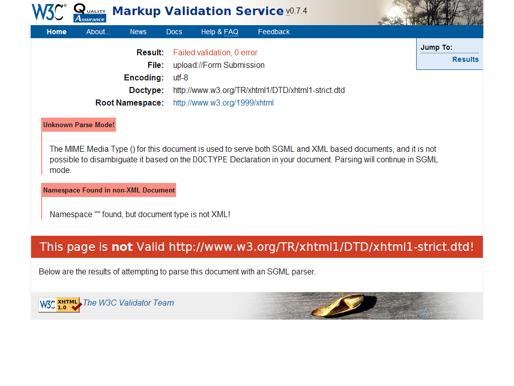This screenshot has height=386, width=514.
Task: Click the v0.7.4 version label
Action: [x=296, y=11]
